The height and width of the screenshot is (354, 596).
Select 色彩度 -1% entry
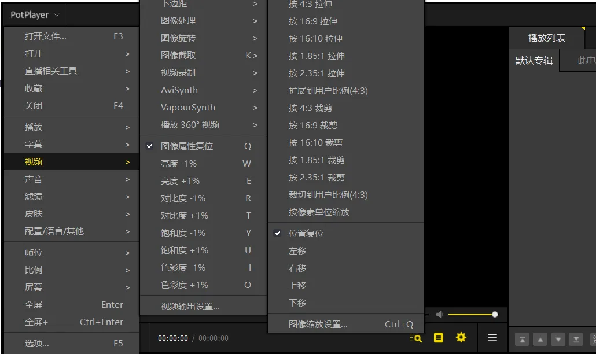[203, 268]
